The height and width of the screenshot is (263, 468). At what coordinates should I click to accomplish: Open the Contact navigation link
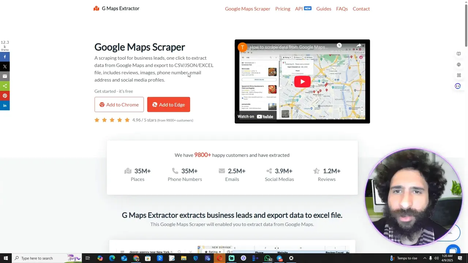[x=361, y=9]
